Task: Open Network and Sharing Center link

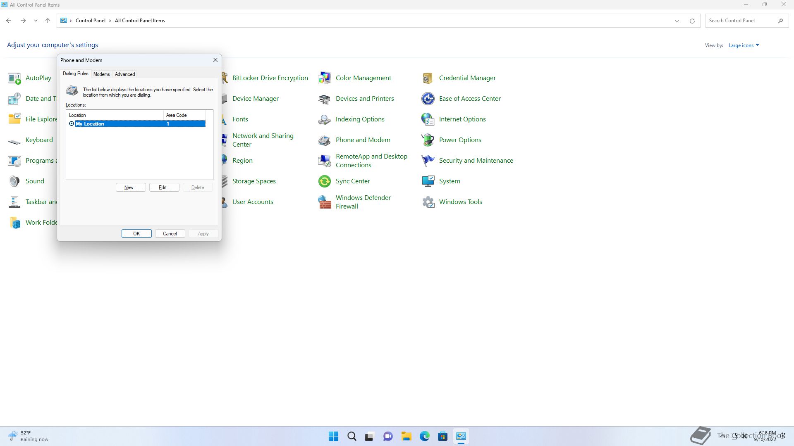Action: pos(263,140)
